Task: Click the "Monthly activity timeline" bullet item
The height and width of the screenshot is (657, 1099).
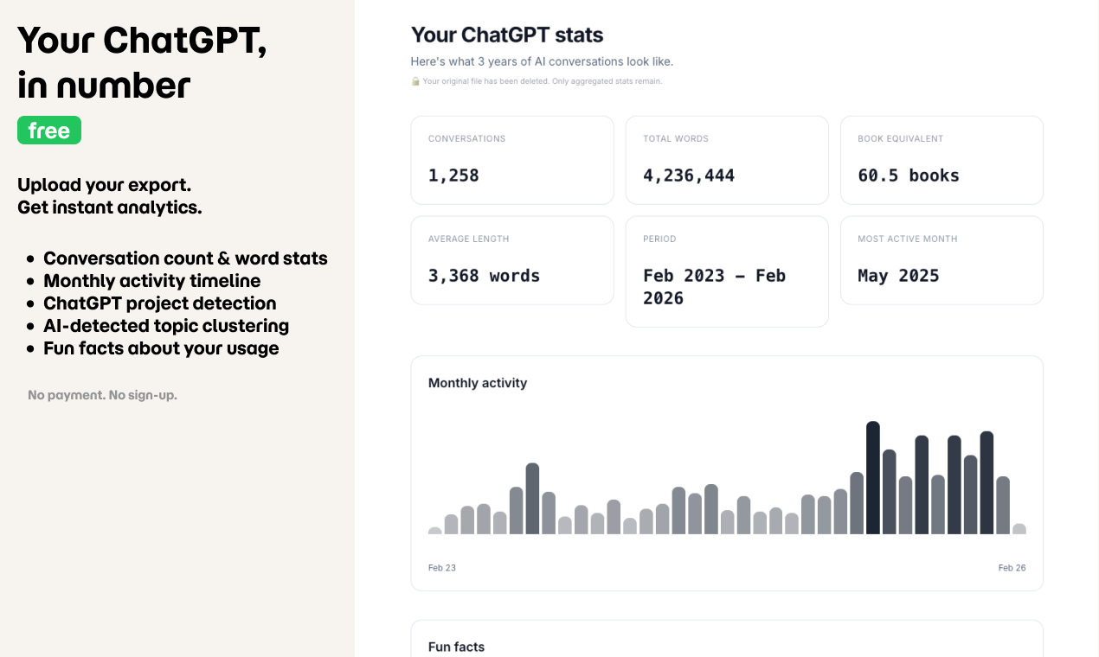Action: click(x=151, y=281)
